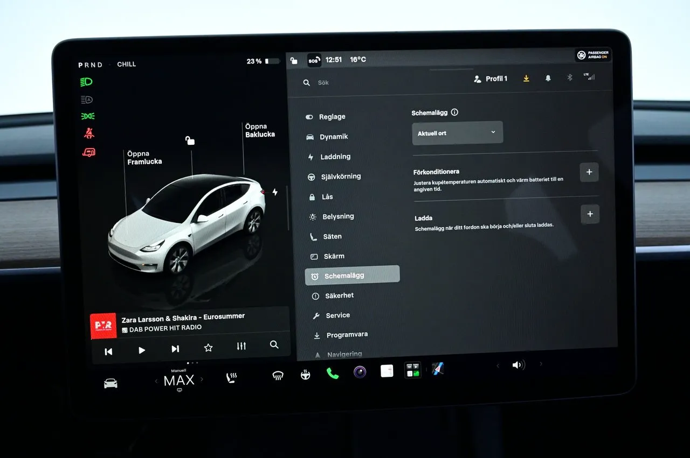Tap the LTE signal indicator
Viewport: 690px width, 458px height.
click(x=589, y=76)
